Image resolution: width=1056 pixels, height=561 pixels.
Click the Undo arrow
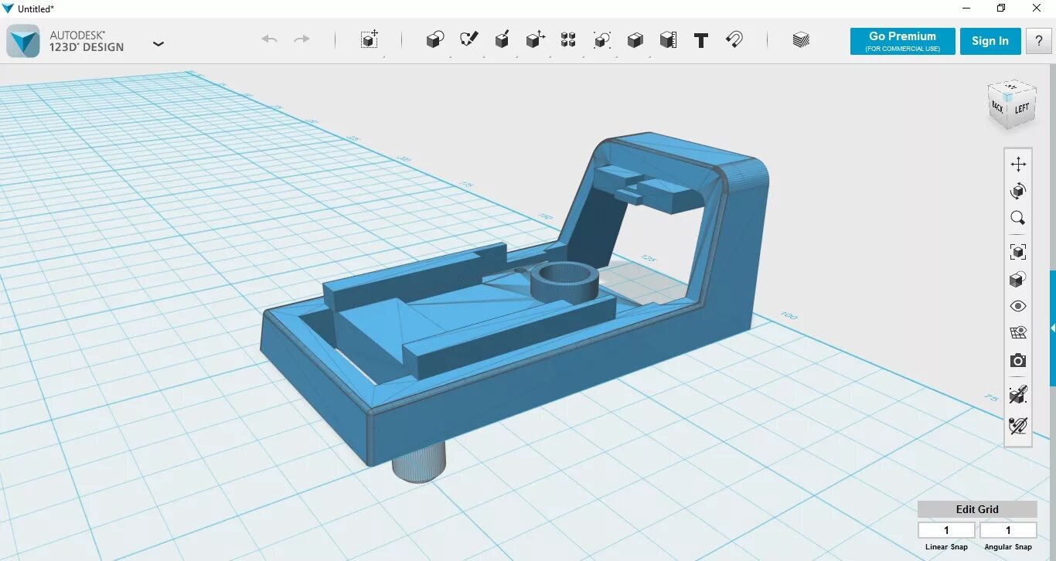tap(269, 39)
